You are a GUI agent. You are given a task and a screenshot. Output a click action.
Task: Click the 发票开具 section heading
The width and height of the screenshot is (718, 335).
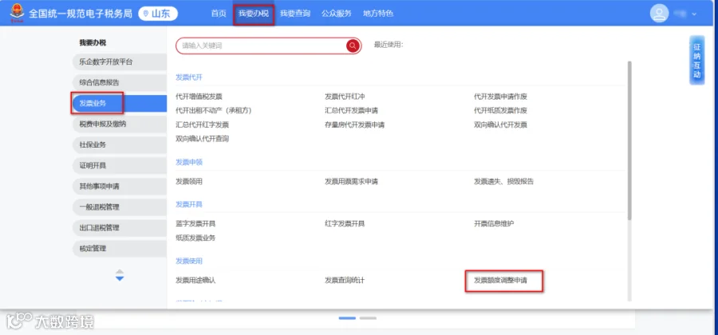pyautogui.click(x=188, y=204)
